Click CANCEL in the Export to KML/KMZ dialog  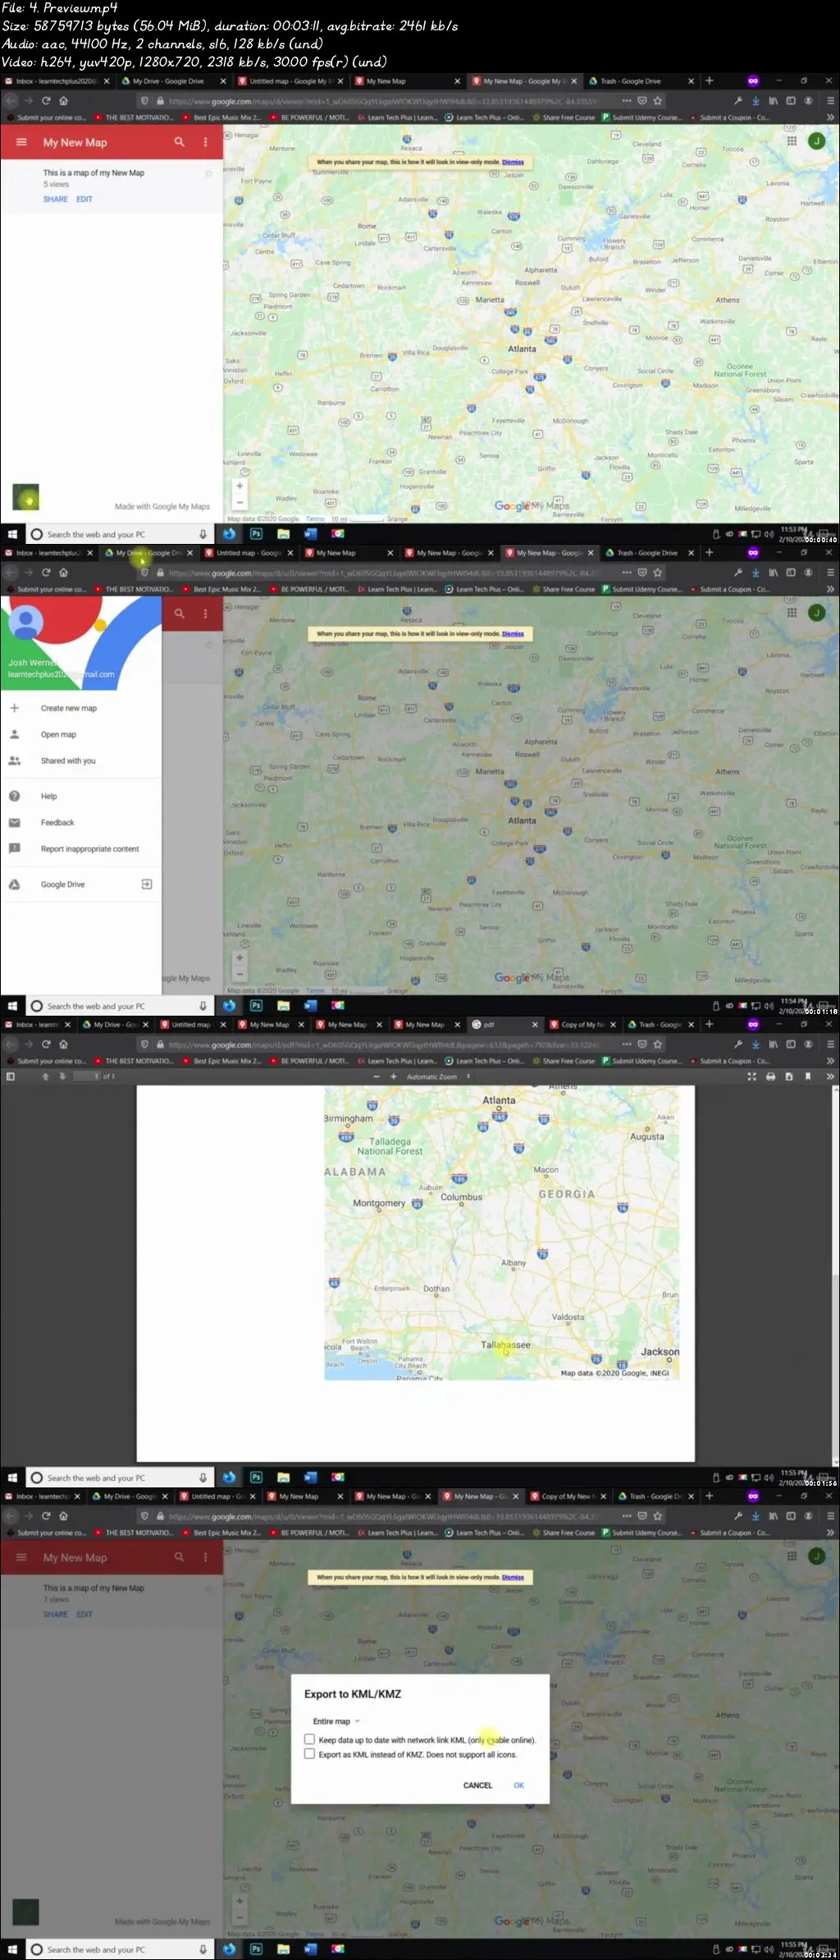(477, 1785)
